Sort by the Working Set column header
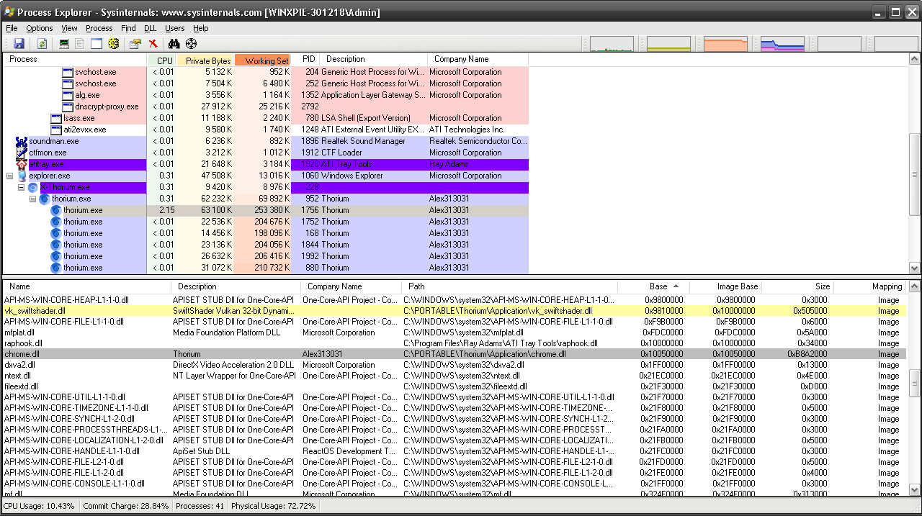The width and height of the screenshot is (922, 516). pos(263,60)
